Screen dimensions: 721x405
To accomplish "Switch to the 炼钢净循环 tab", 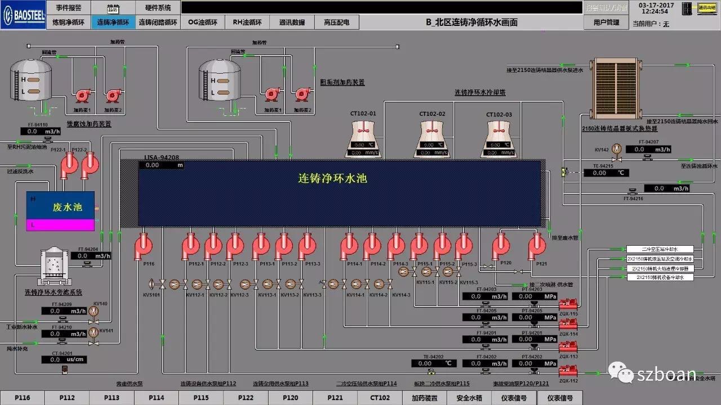I will 69,22.
